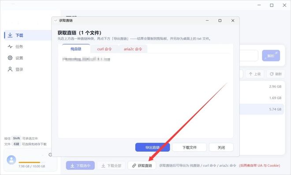Screen dimensions: 291x175
Task: Click the download icon on 下载全部 button
Action: (x=103, y=166)
